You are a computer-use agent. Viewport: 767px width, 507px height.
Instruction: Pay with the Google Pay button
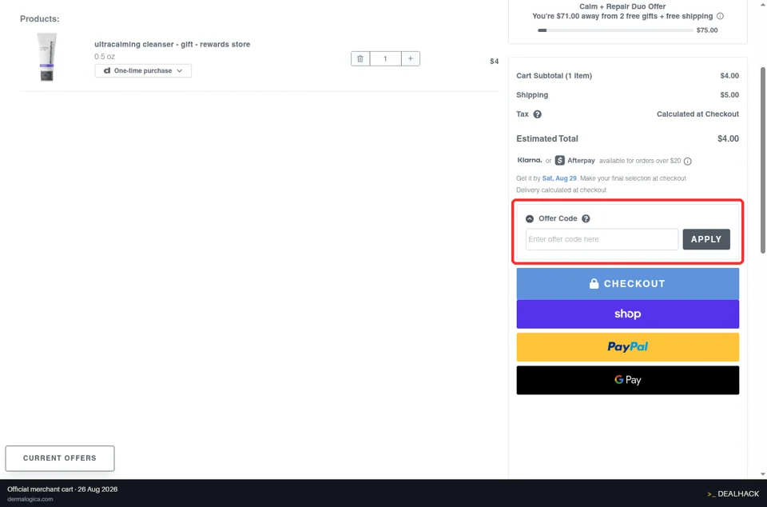pos(628,380)
